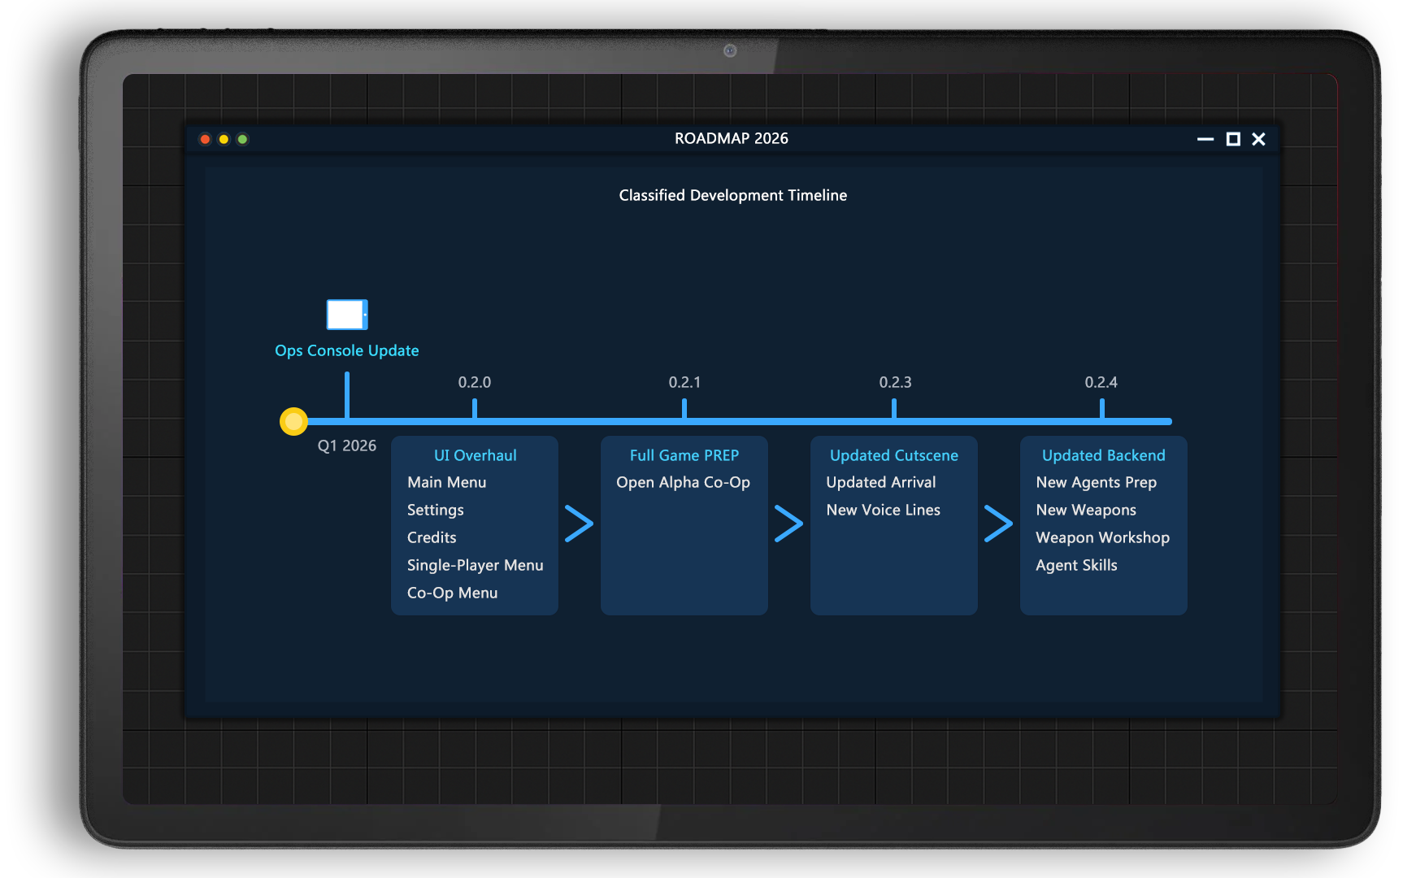Click arrow before the Updated Backend card

click(x=998, y=524)
